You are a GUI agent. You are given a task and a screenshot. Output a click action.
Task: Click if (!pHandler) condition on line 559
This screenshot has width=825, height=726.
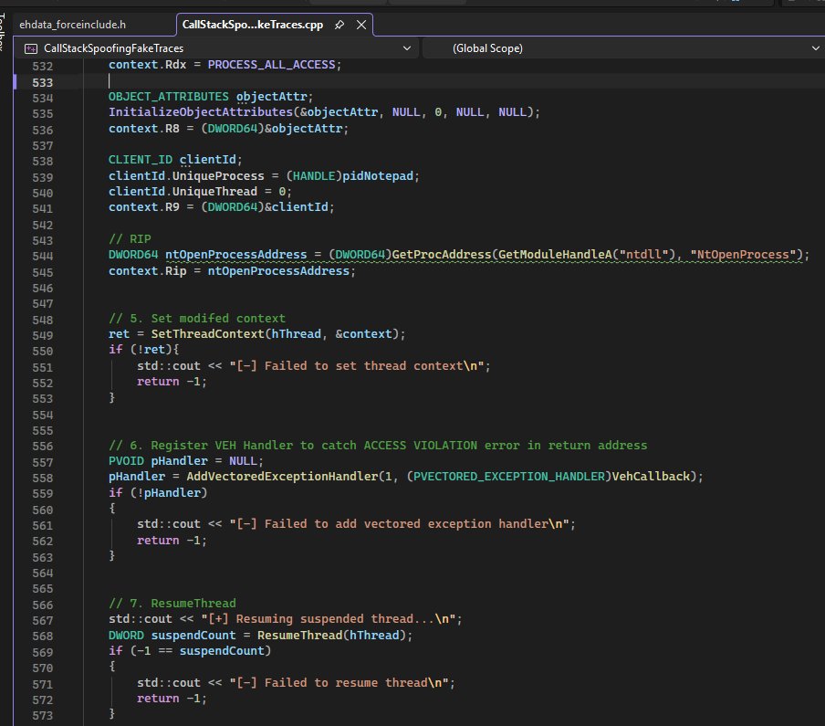tap(158, 492)
